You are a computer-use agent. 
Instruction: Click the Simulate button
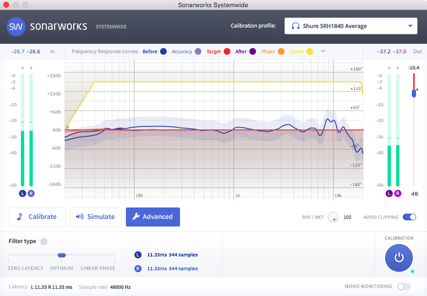95,217
